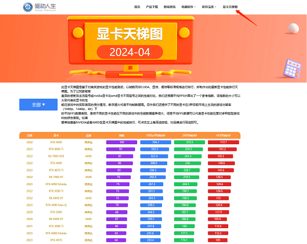
Task: Click the purple index bar showing 87
Action: point(120,156)
